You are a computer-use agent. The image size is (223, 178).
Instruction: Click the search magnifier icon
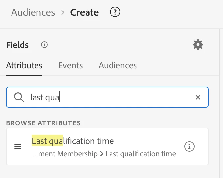tap(19, 97)
